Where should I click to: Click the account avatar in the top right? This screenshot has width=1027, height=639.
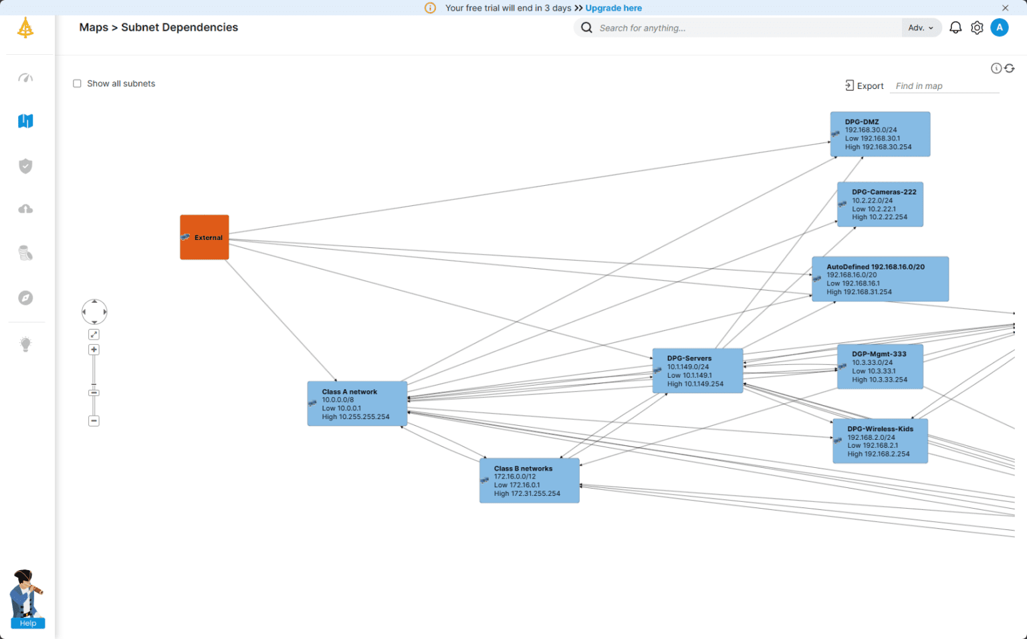tap(1000, 27)
